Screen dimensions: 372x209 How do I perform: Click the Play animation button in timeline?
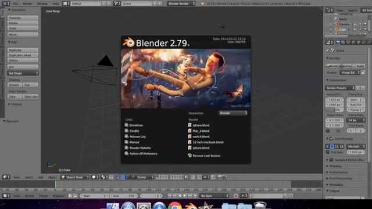[185, 196]
